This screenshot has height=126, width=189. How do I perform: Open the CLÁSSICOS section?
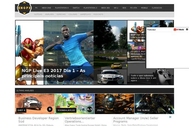[x=157, y=8]
